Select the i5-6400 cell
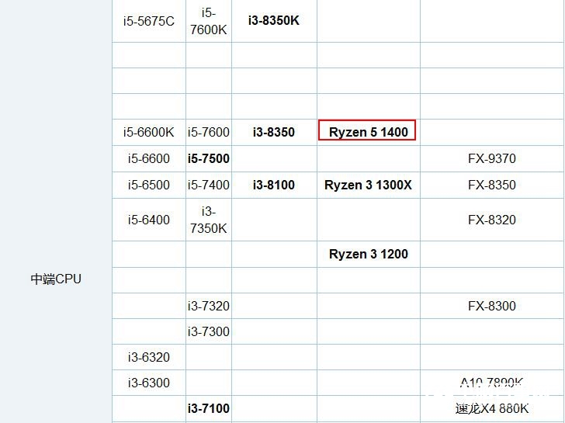The width and height of the screenshot is (565, 423). (x=148, y=220)
